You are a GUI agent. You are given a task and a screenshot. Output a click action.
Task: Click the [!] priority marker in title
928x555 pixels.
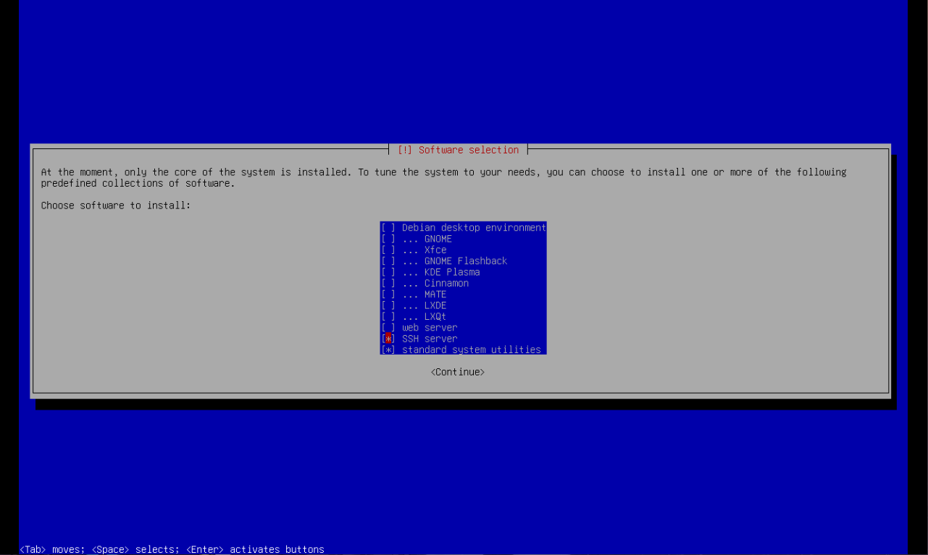click(x=405, y=150)
